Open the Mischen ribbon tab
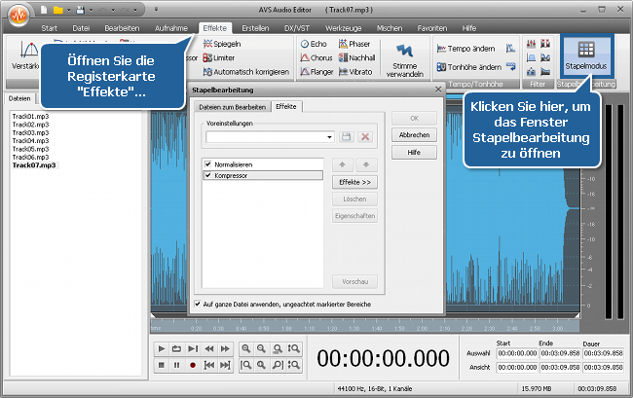The height and width of the screenshot is (398, 633). click(390, 28)
